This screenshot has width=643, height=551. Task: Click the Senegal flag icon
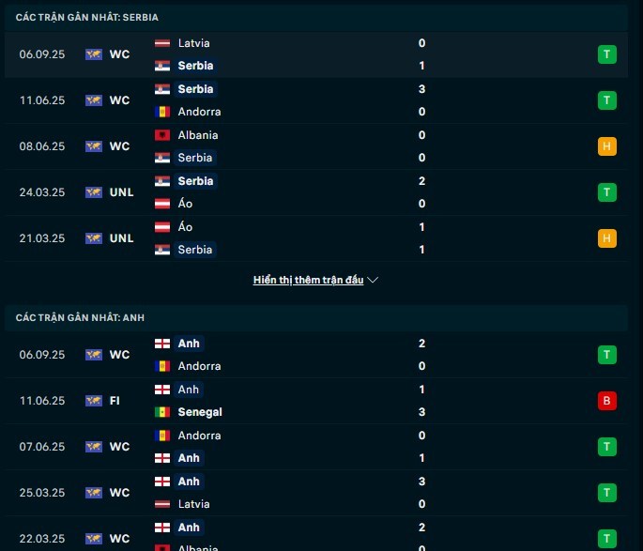(x=162, y=412)
